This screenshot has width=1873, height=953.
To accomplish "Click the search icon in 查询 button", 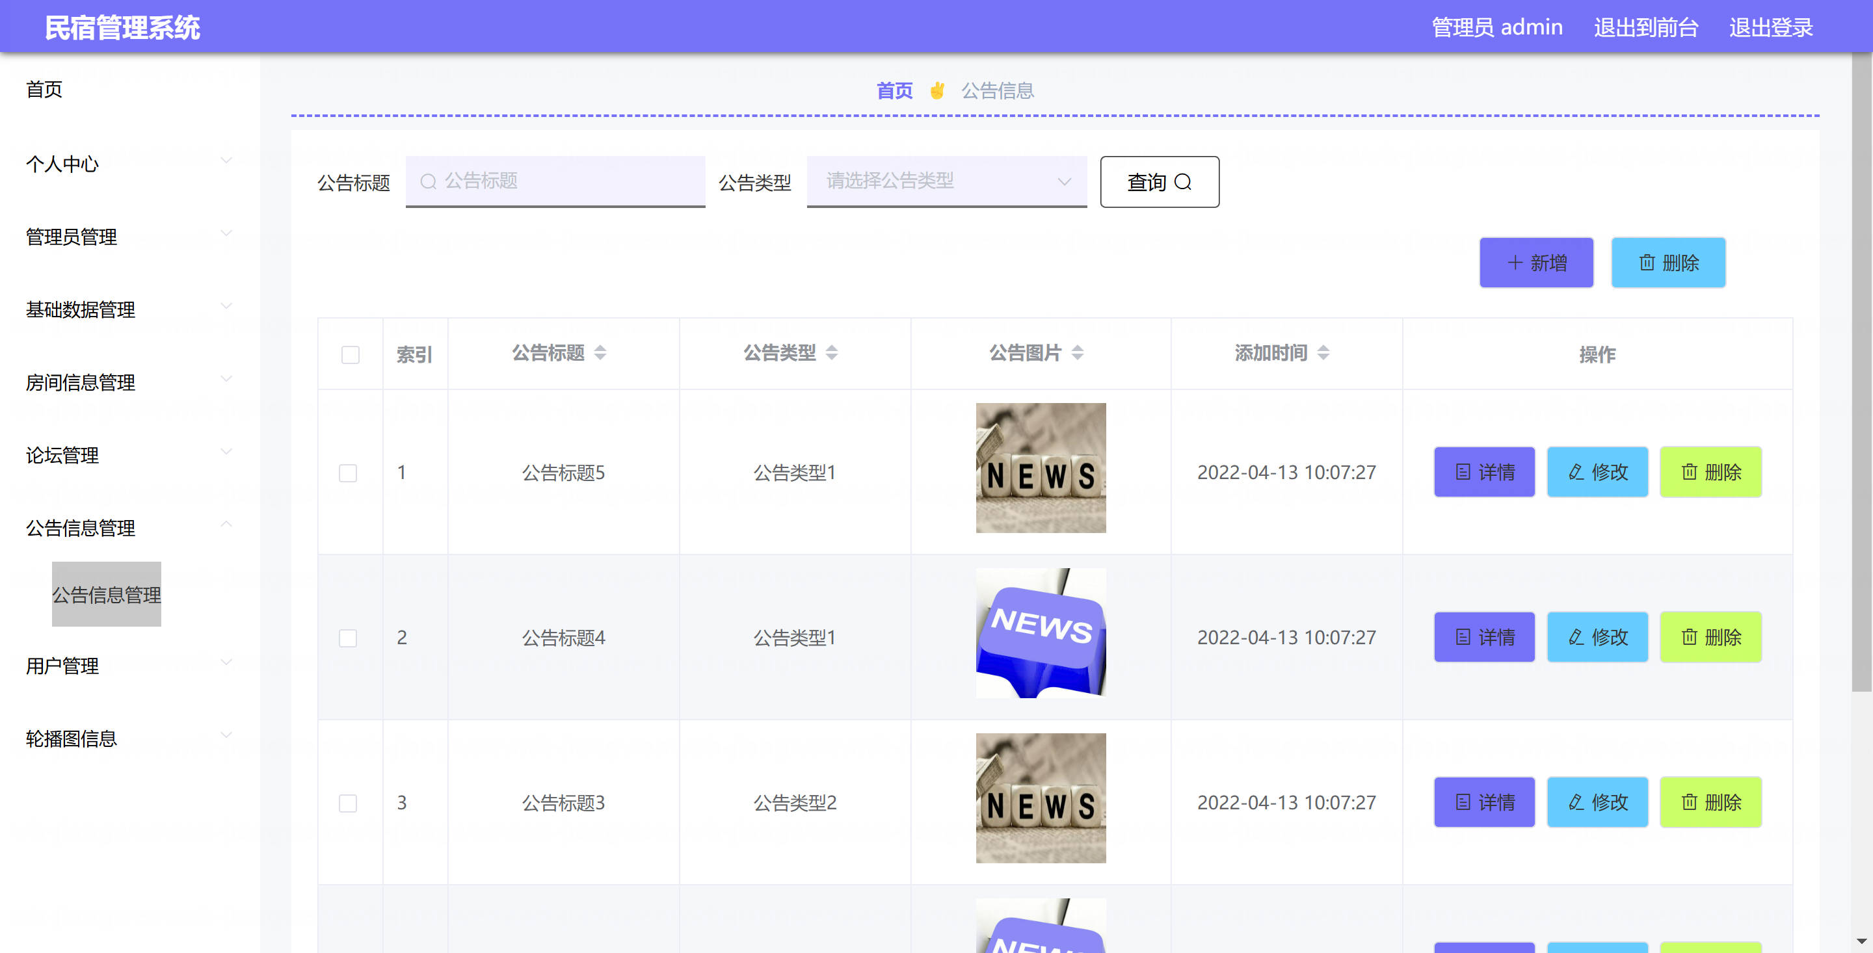I will (1183, 182).
